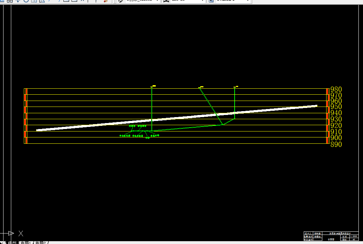Viewport: 363px width, 244px height.
Task: Select the 960 elevation label
Action: (x=336, y=101)
